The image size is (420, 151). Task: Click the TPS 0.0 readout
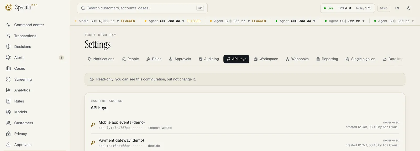(344, 8)
